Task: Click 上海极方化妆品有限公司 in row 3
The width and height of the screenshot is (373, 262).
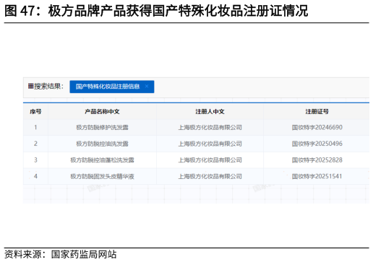Action: pyautogui.click(x=210, y=160)
